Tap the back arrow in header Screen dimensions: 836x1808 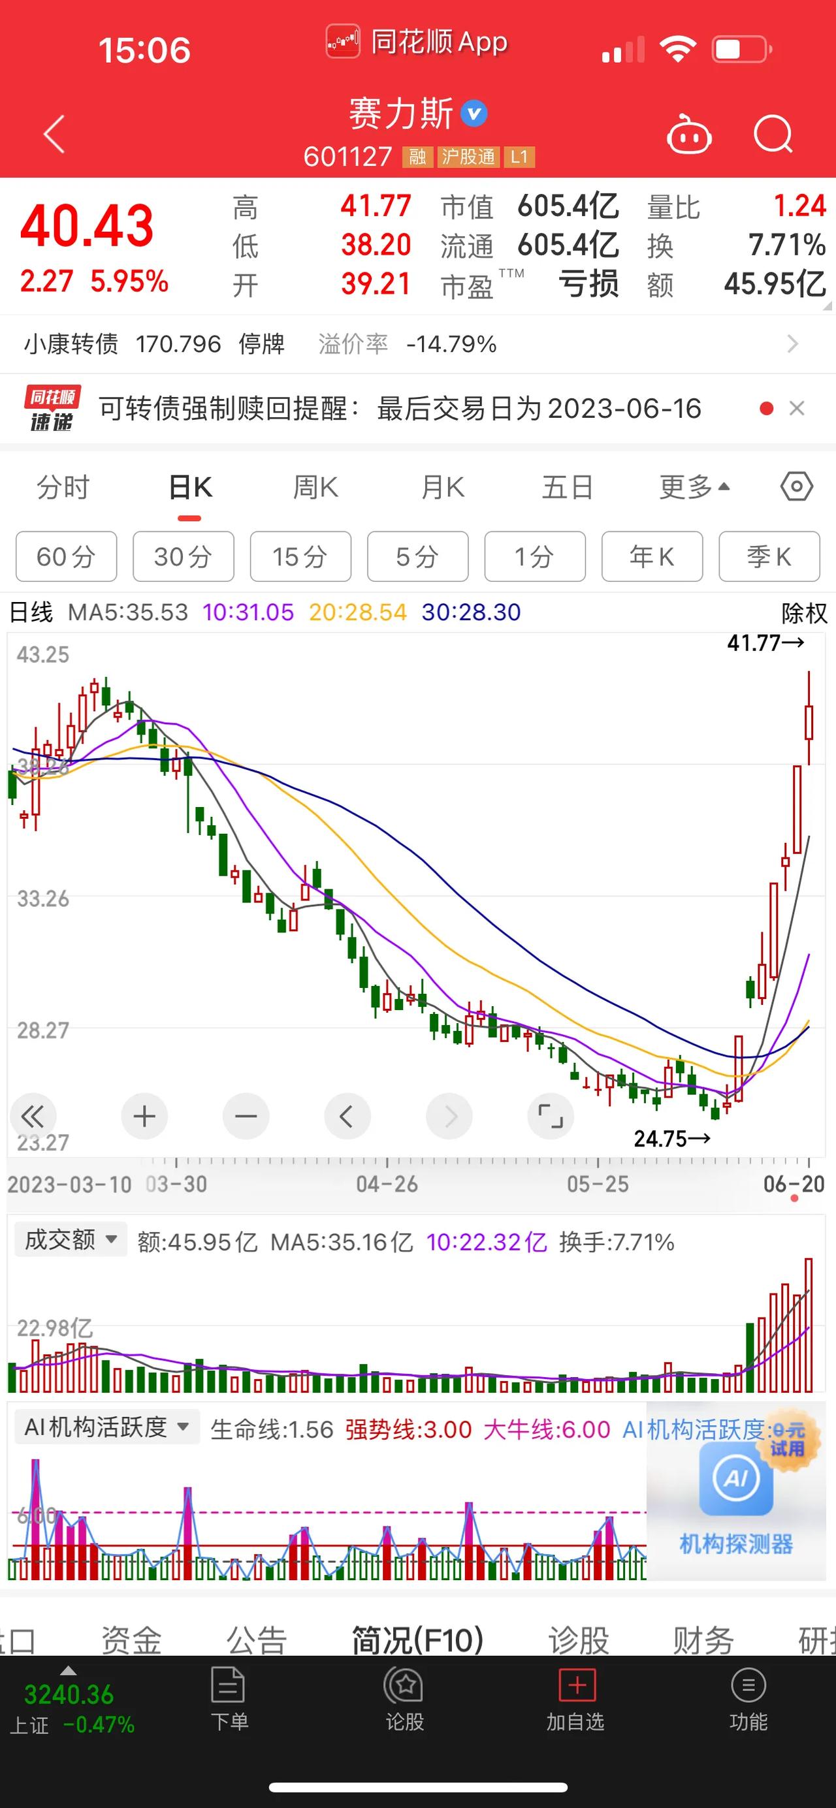pos(54,134)
